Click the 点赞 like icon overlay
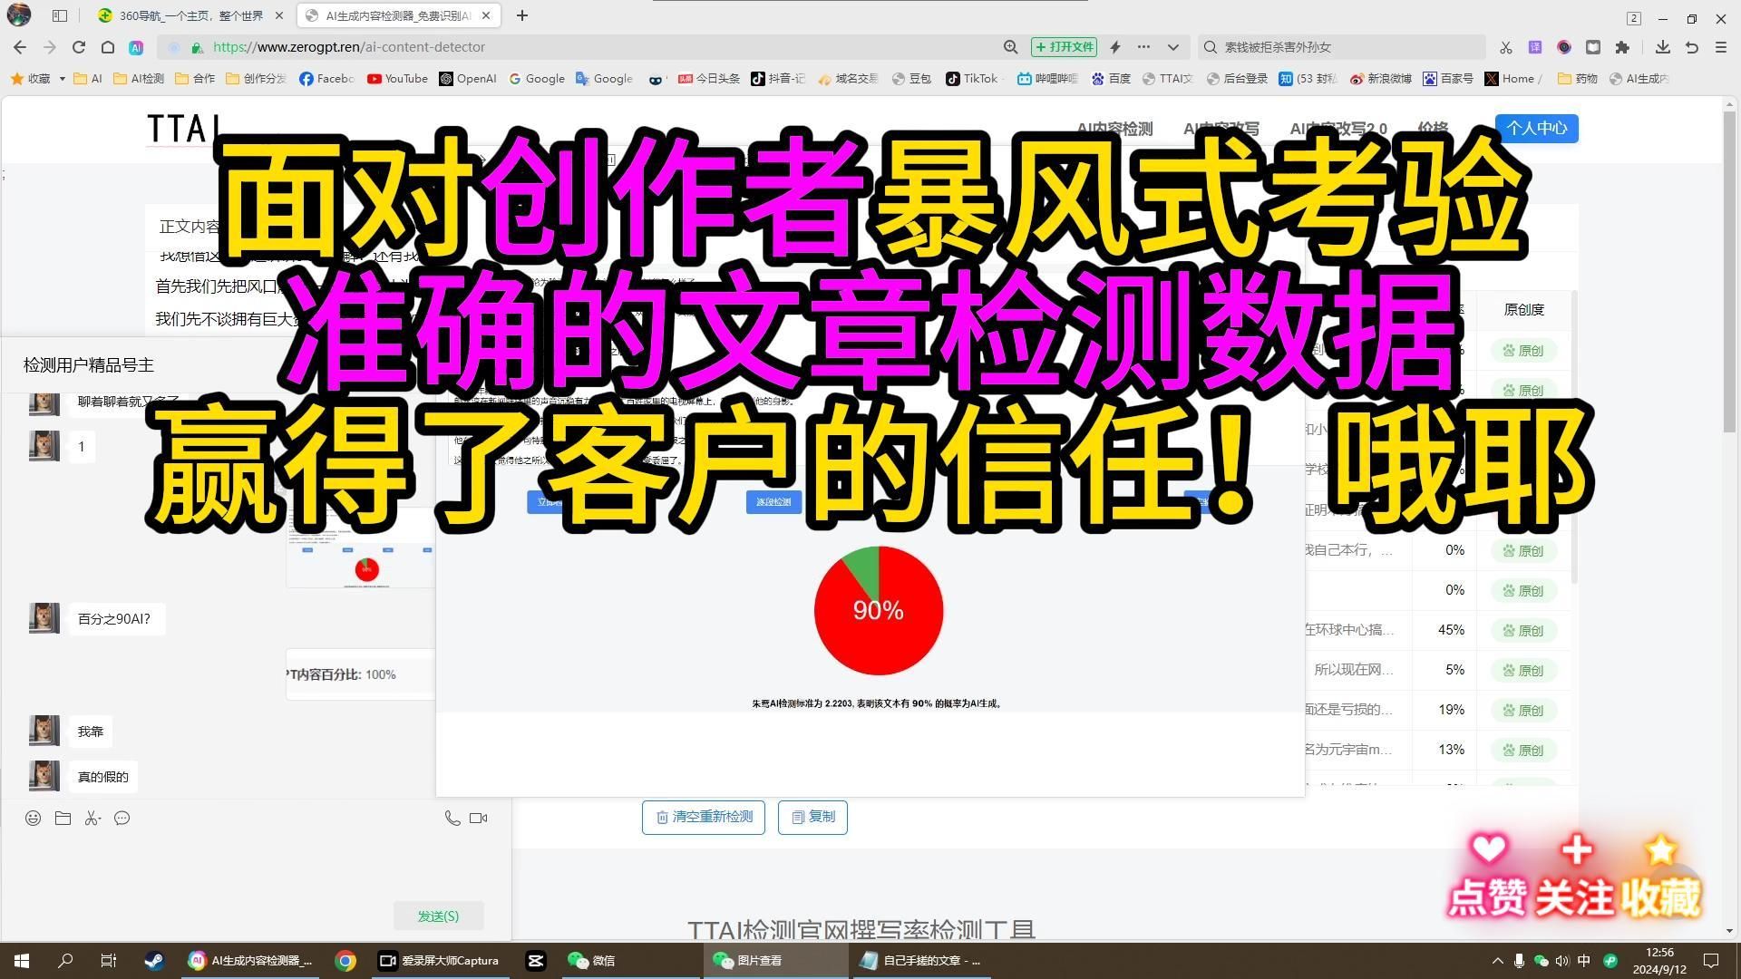The width and height of the screenshot is (1741, 979). tap(1487, 851)
